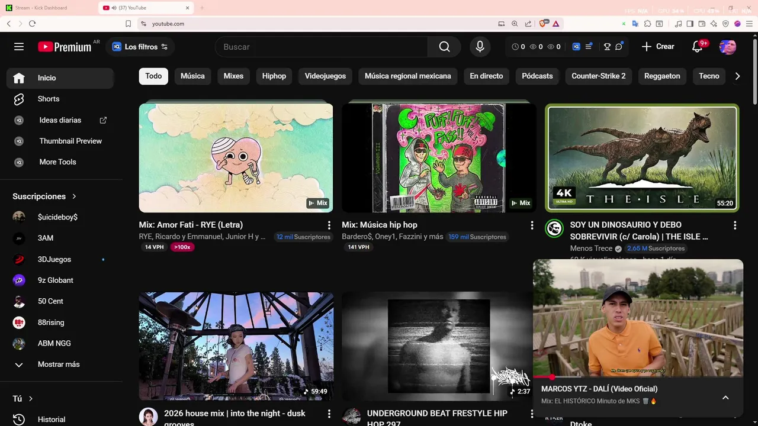Select the Pódcasts chip

tap(537, 76)
